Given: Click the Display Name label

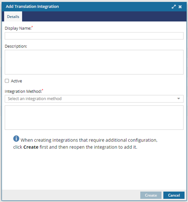Looking at the screenshot, I should point(18,28).
